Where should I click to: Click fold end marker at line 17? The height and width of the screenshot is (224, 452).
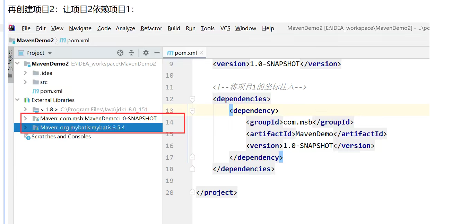point(192,157)
